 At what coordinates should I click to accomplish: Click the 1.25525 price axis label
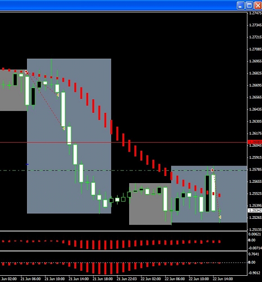tap(255, 194)
